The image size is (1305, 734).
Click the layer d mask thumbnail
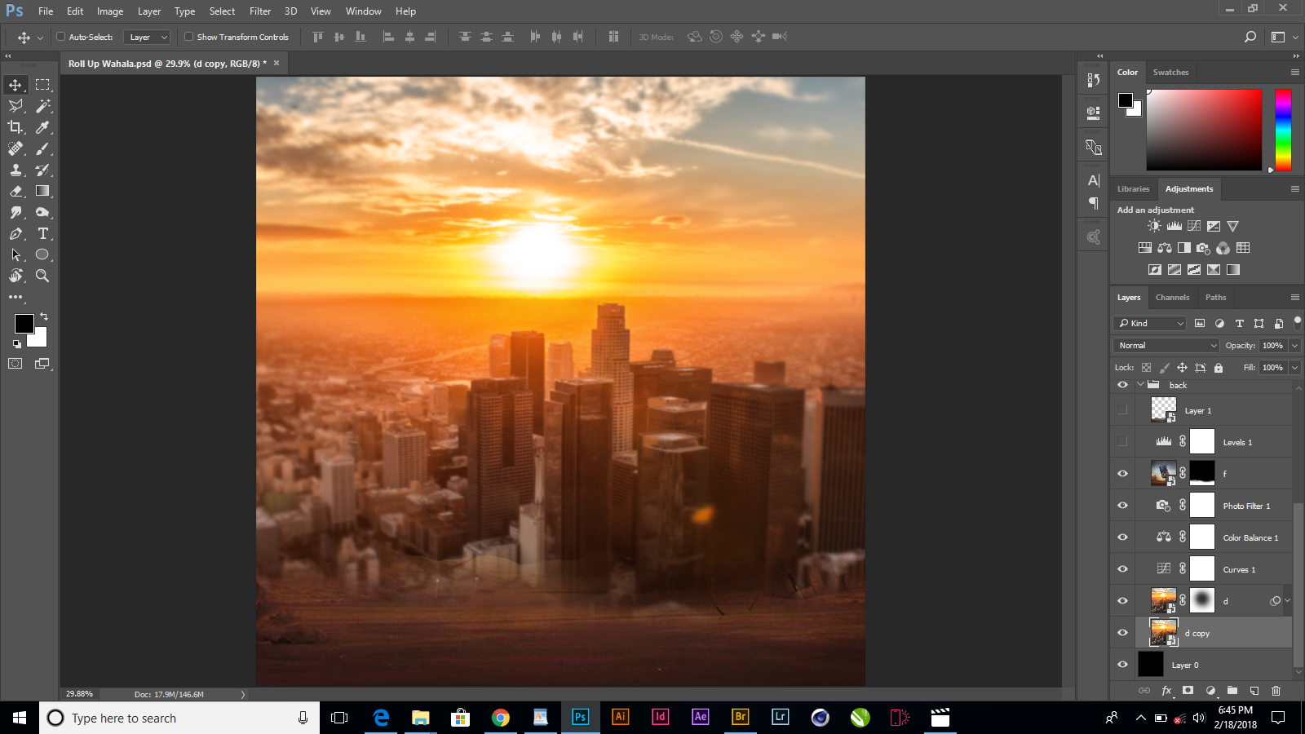1202,601
